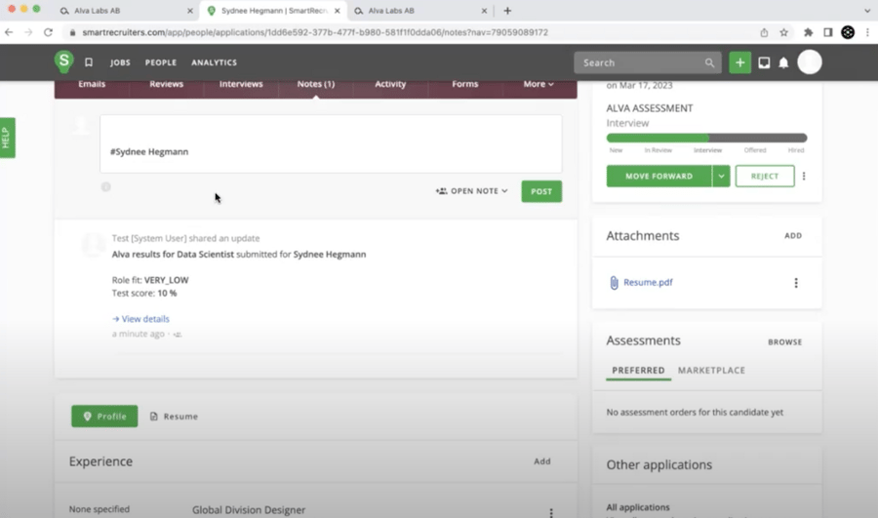
Task: Click the green HELP side tab
Action: point(7,138)
